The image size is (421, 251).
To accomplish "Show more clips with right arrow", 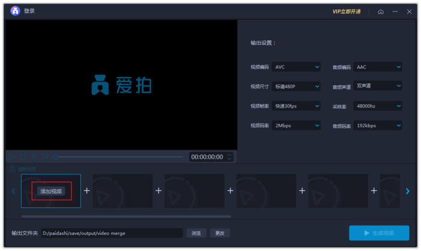I will [x=408, y=191].
